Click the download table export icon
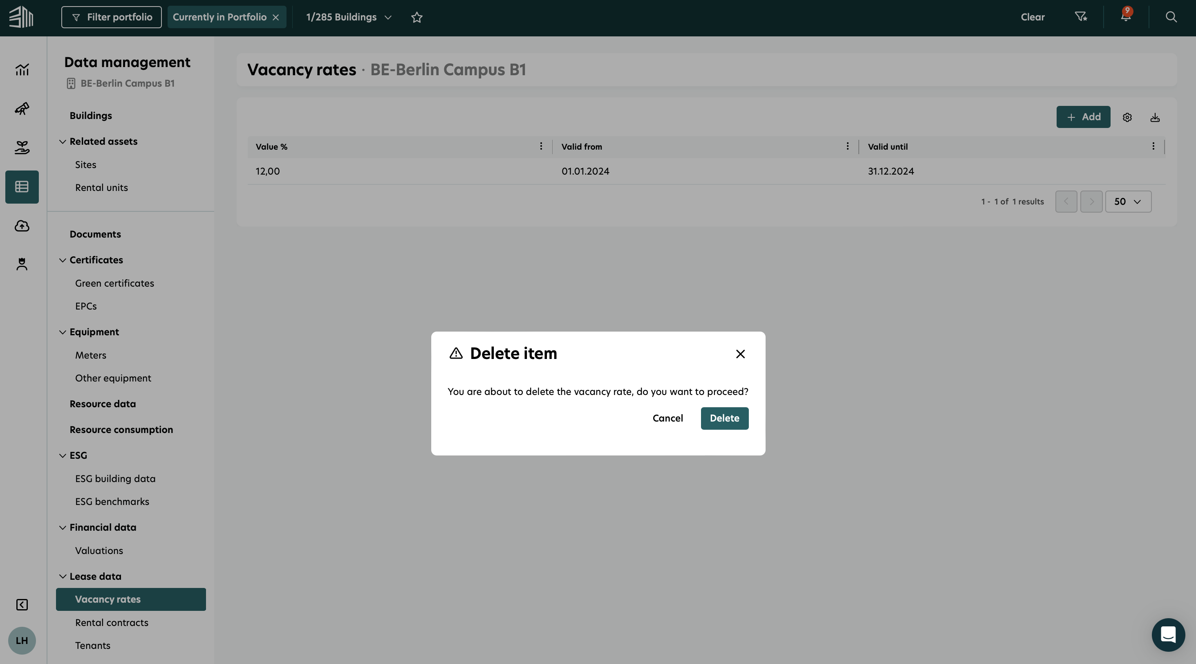The width and height of the screenshot is (1196, 664). point(1155,117)
